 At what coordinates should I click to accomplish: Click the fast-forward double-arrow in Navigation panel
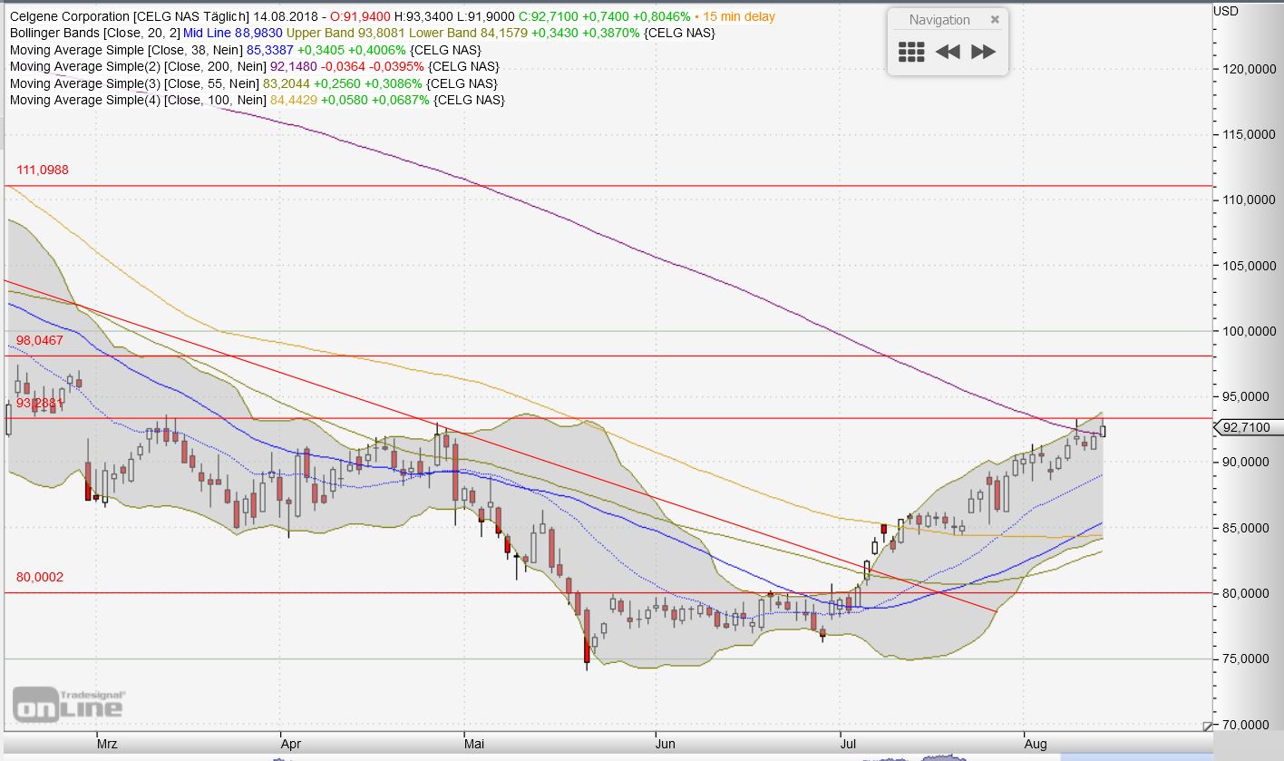coord(984,52)
